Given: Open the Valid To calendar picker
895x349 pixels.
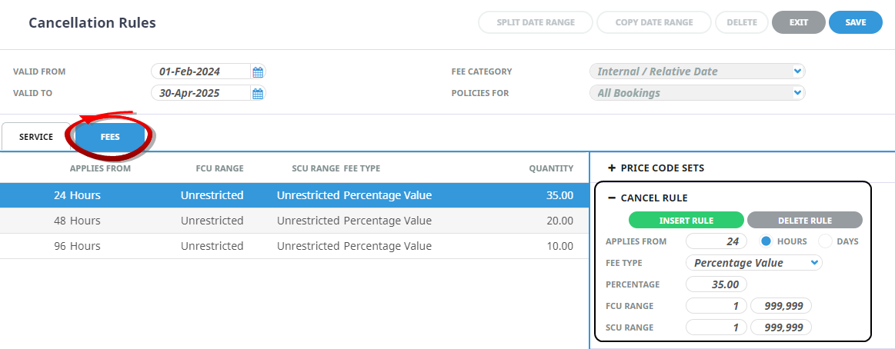Looking at the screenshot, I should (258, 94).
